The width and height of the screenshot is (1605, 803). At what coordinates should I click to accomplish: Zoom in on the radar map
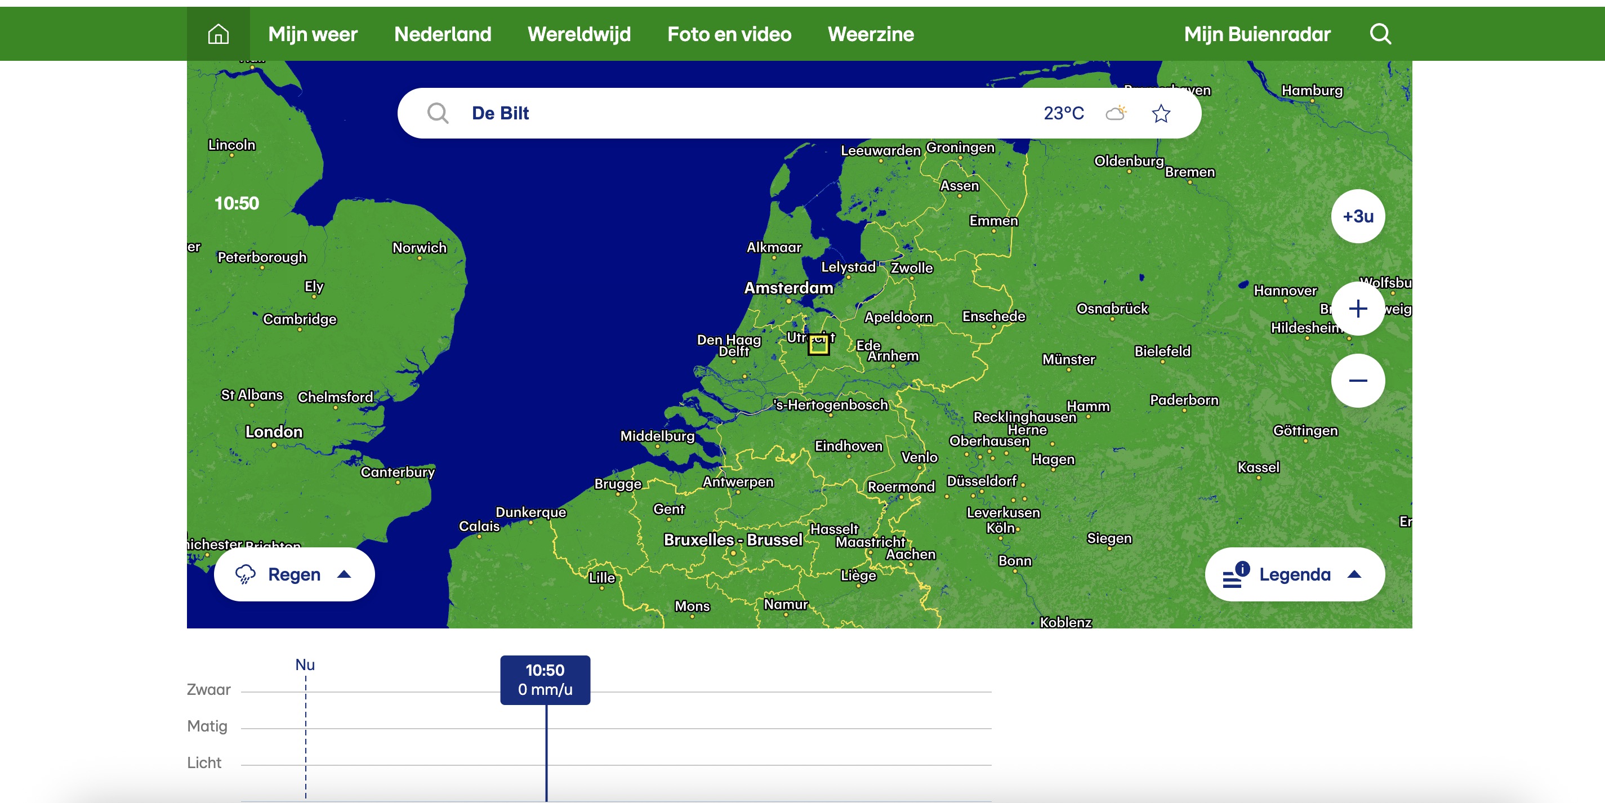click(x=1358, y=309)
